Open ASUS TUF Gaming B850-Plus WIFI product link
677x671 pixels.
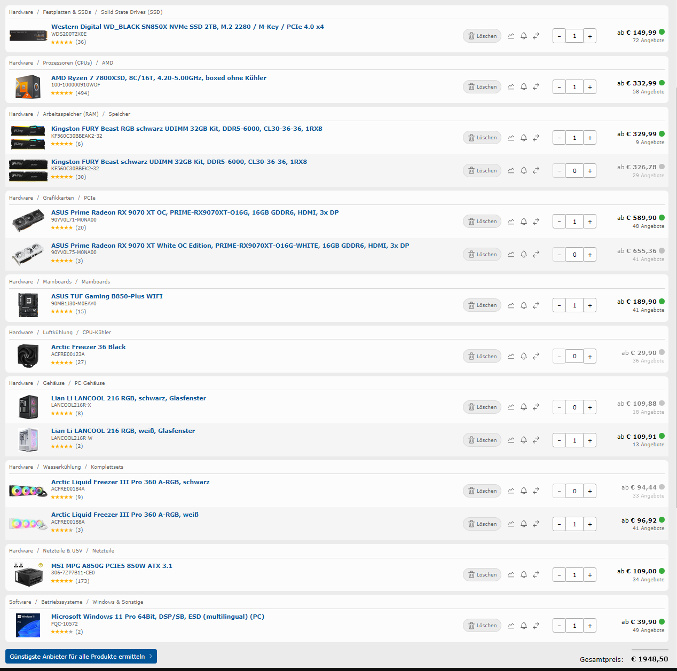click(107, 296)
